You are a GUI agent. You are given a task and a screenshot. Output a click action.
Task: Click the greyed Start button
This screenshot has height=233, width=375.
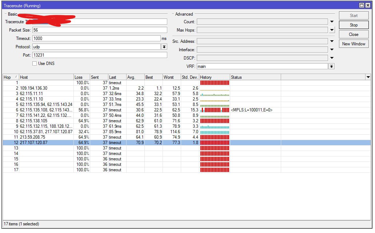click(x=354, y=16)
